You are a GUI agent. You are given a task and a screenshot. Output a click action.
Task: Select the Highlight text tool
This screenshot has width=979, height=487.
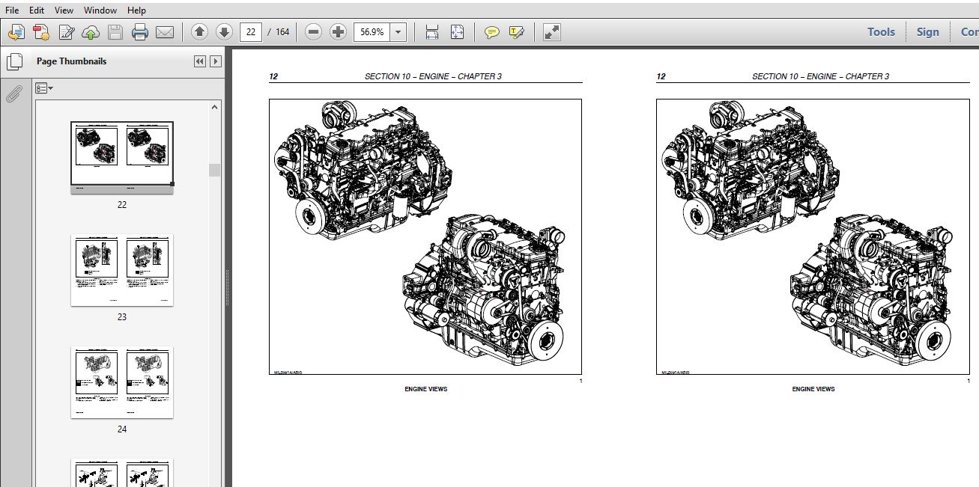(x=516, y=32)
